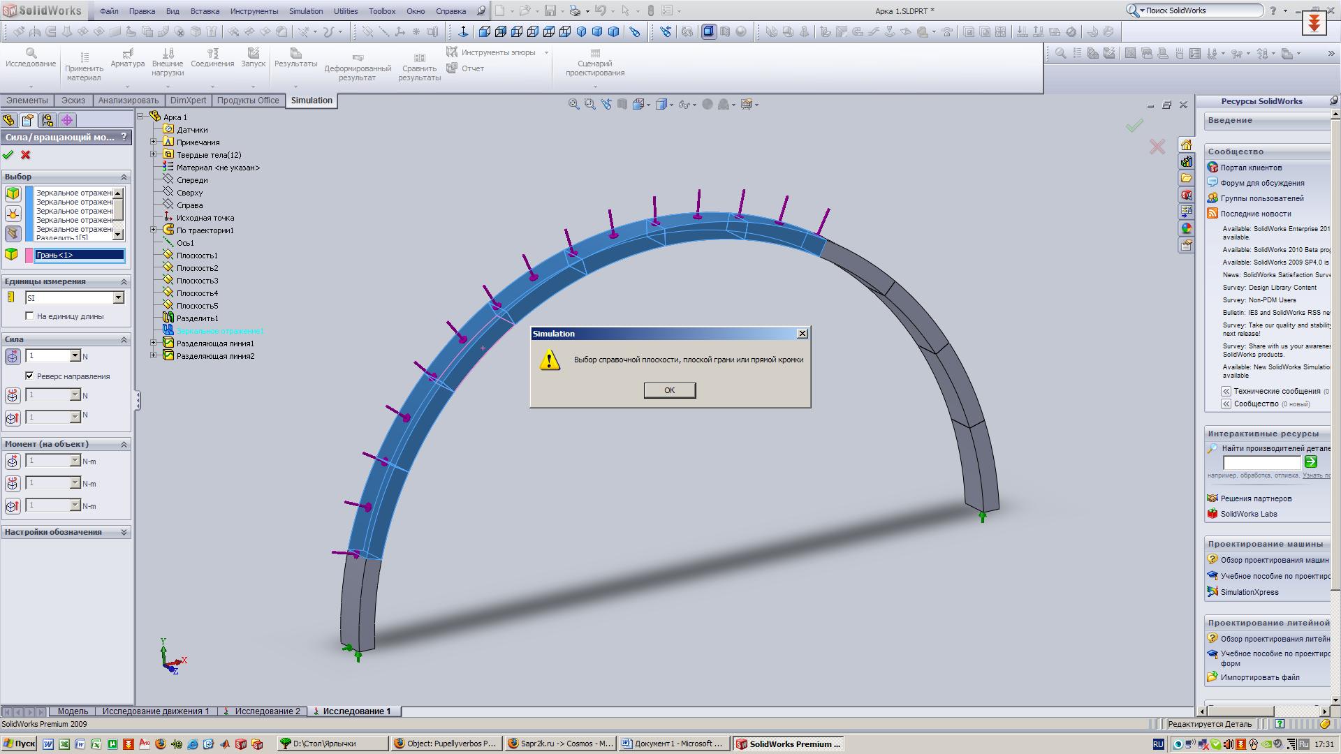Close the Simulation warning dialog

[803, 334]
